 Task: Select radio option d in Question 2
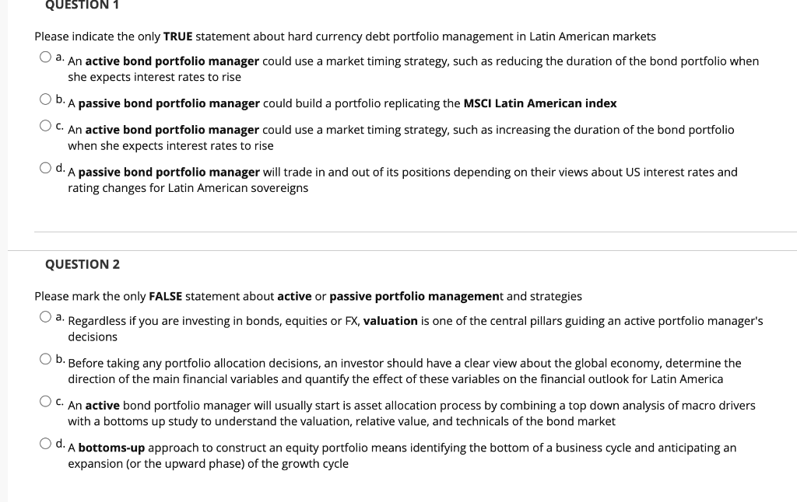tap(44, 442)
